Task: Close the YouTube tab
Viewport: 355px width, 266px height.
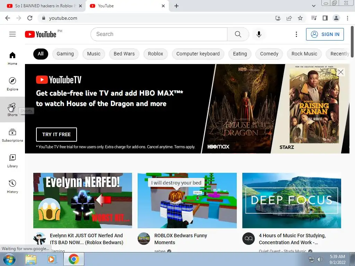Action: point(163,6)
